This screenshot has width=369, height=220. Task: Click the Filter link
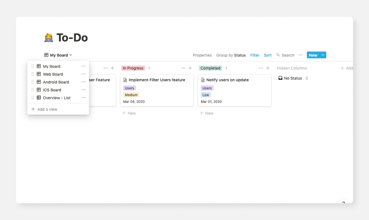pyautogui.click(x=255, y=55)
